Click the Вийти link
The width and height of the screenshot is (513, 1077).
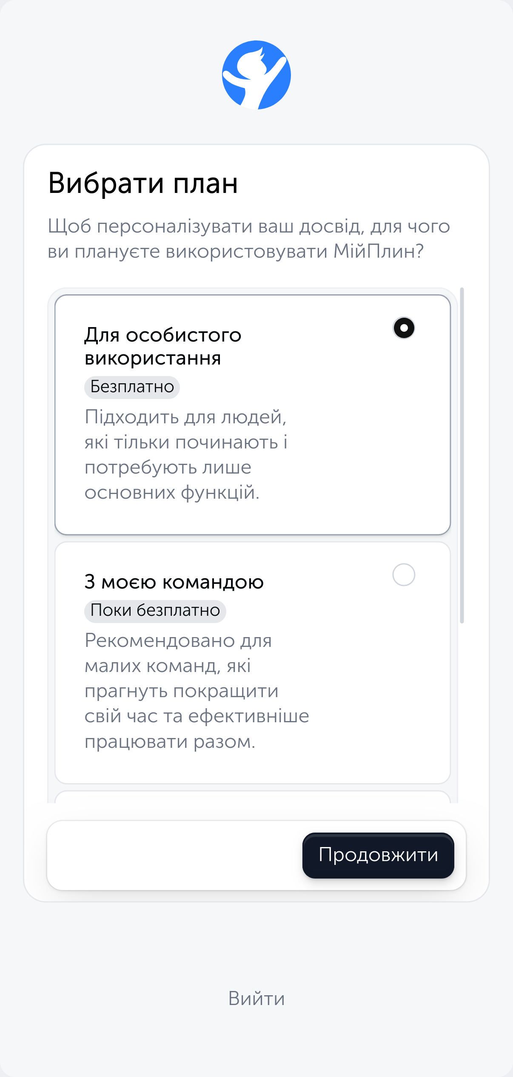[256, 999]
